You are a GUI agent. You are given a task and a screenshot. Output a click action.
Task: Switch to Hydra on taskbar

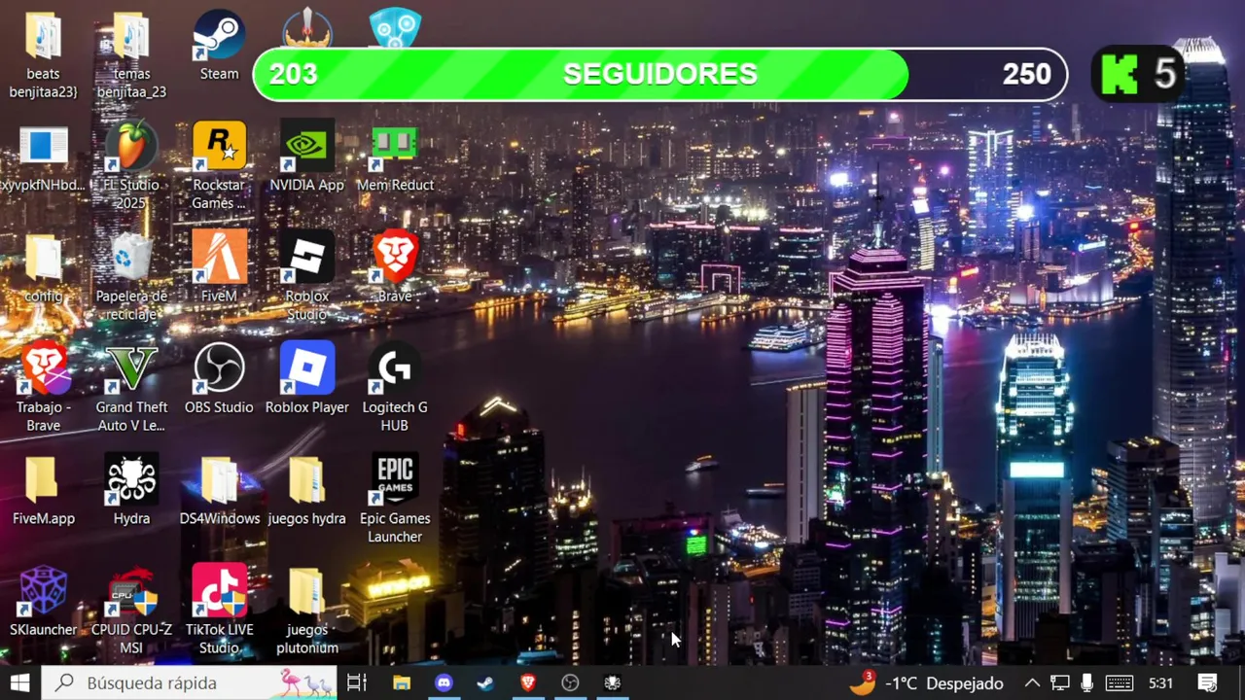[x=613, y=682]
